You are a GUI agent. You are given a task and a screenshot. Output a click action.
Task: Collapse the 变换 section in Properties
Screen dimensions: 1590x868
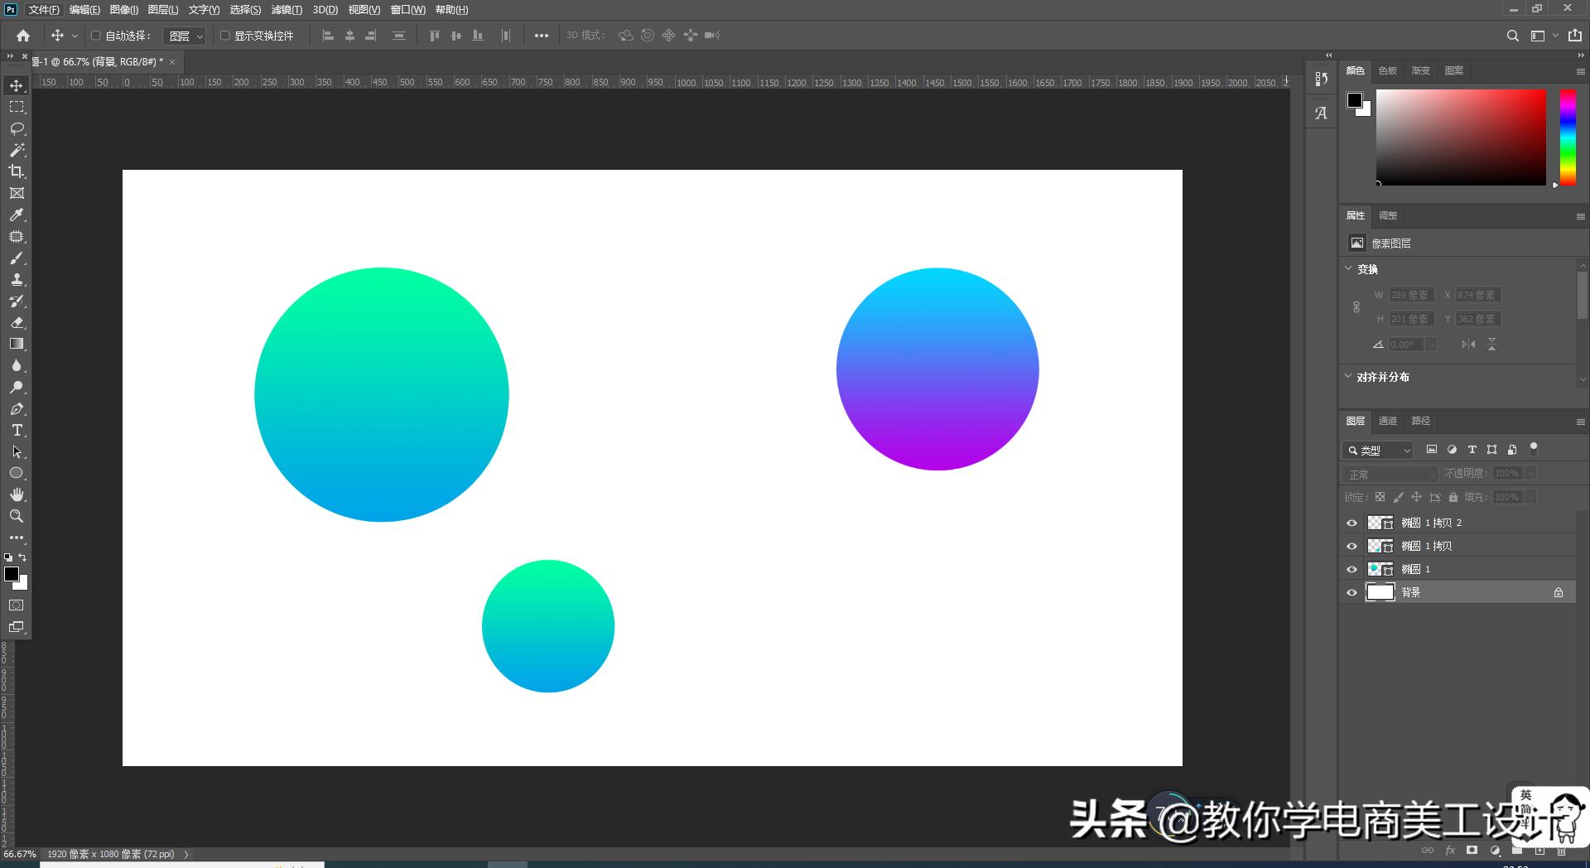pos(1348,268)
